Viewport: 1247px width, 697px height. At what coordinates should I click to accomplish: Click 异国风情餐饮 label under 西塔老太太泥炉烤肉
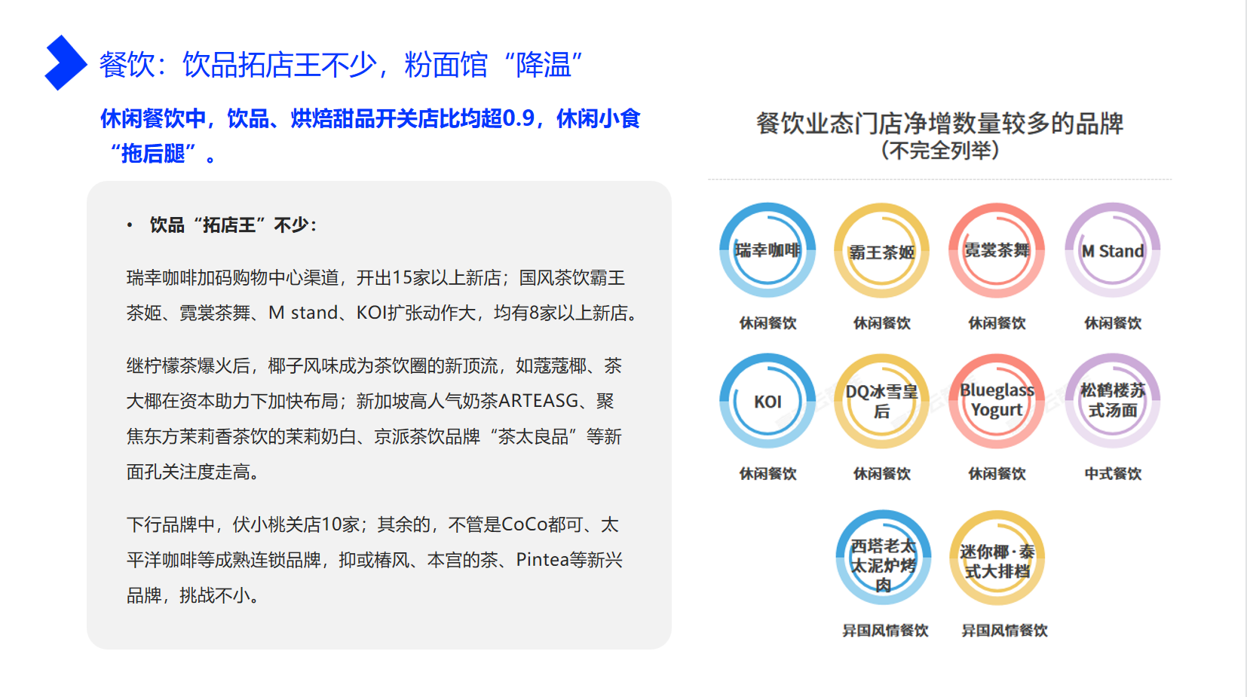[885, 631]
